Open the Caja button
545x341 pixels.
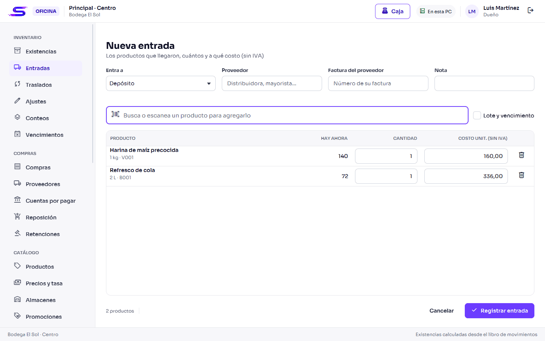click(x=392, y=11)
